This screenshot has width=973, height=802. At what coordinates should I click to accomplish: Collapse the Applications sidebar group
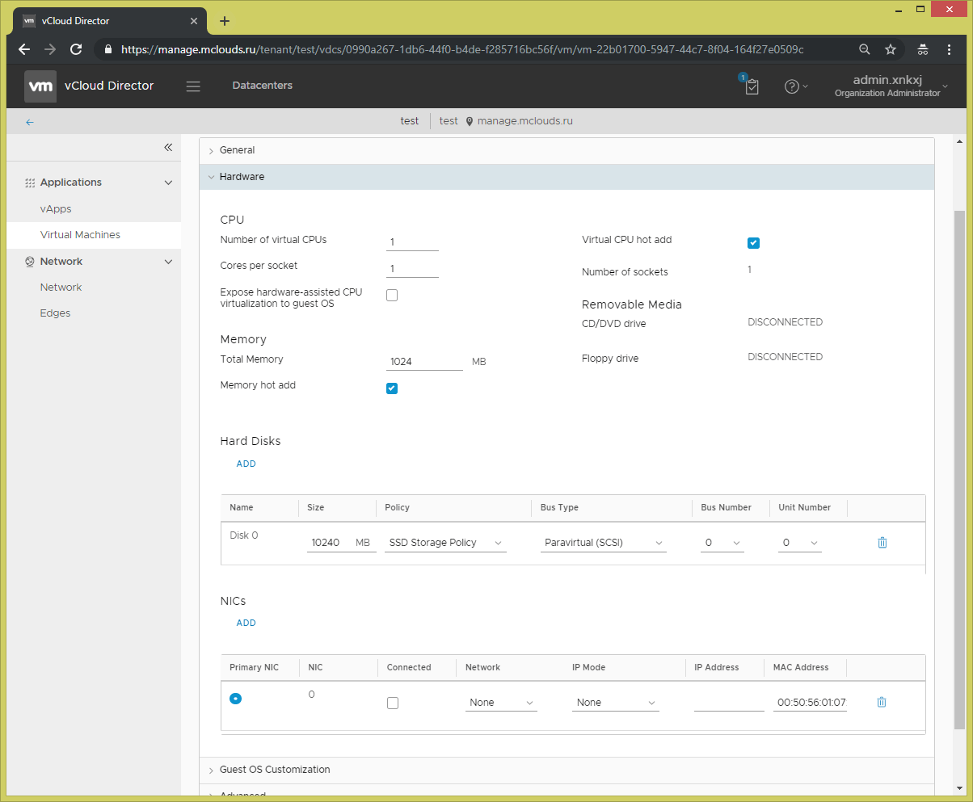168,183
